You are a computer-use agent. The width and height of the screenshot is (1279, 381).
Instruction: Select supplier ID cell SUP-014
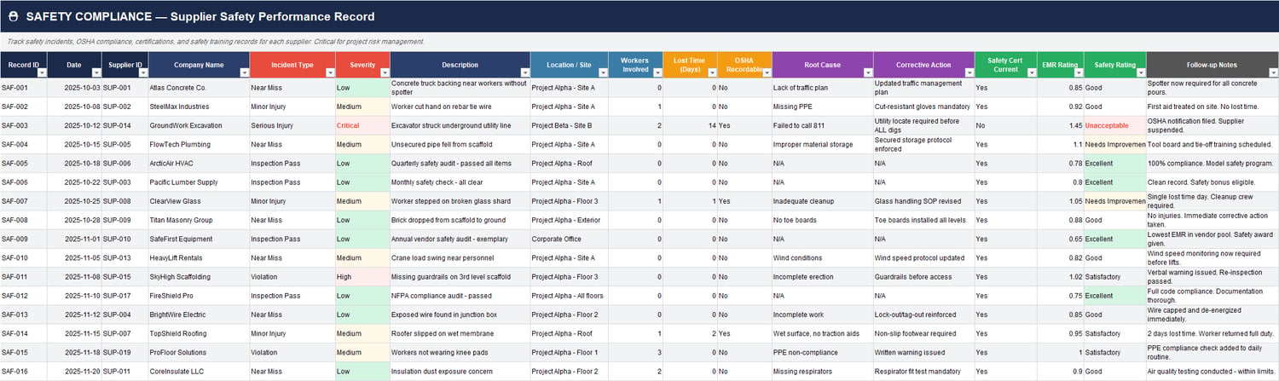coord(124,125)
